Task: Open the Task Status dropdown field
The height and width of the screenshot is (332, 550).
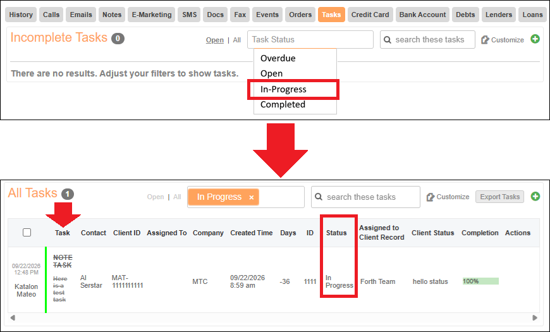Action: pyautogui.click(x=310, y=39)
